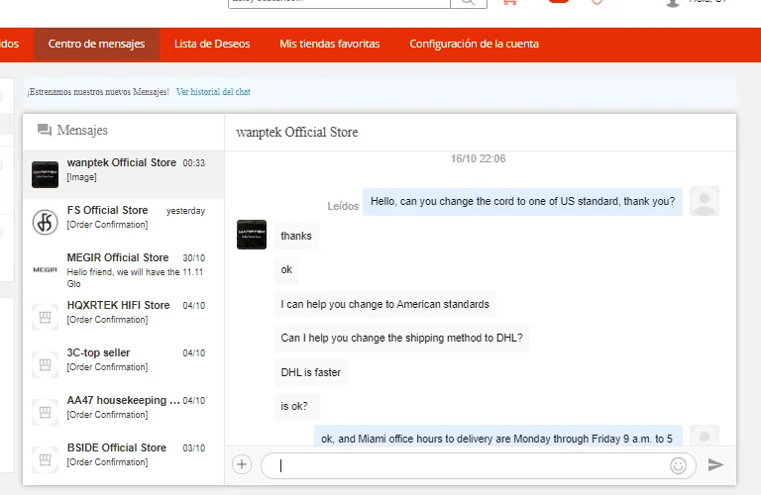The image size is (761, 495).
Task: Click user avatar beside US standard message
Action: pos(705,201)
